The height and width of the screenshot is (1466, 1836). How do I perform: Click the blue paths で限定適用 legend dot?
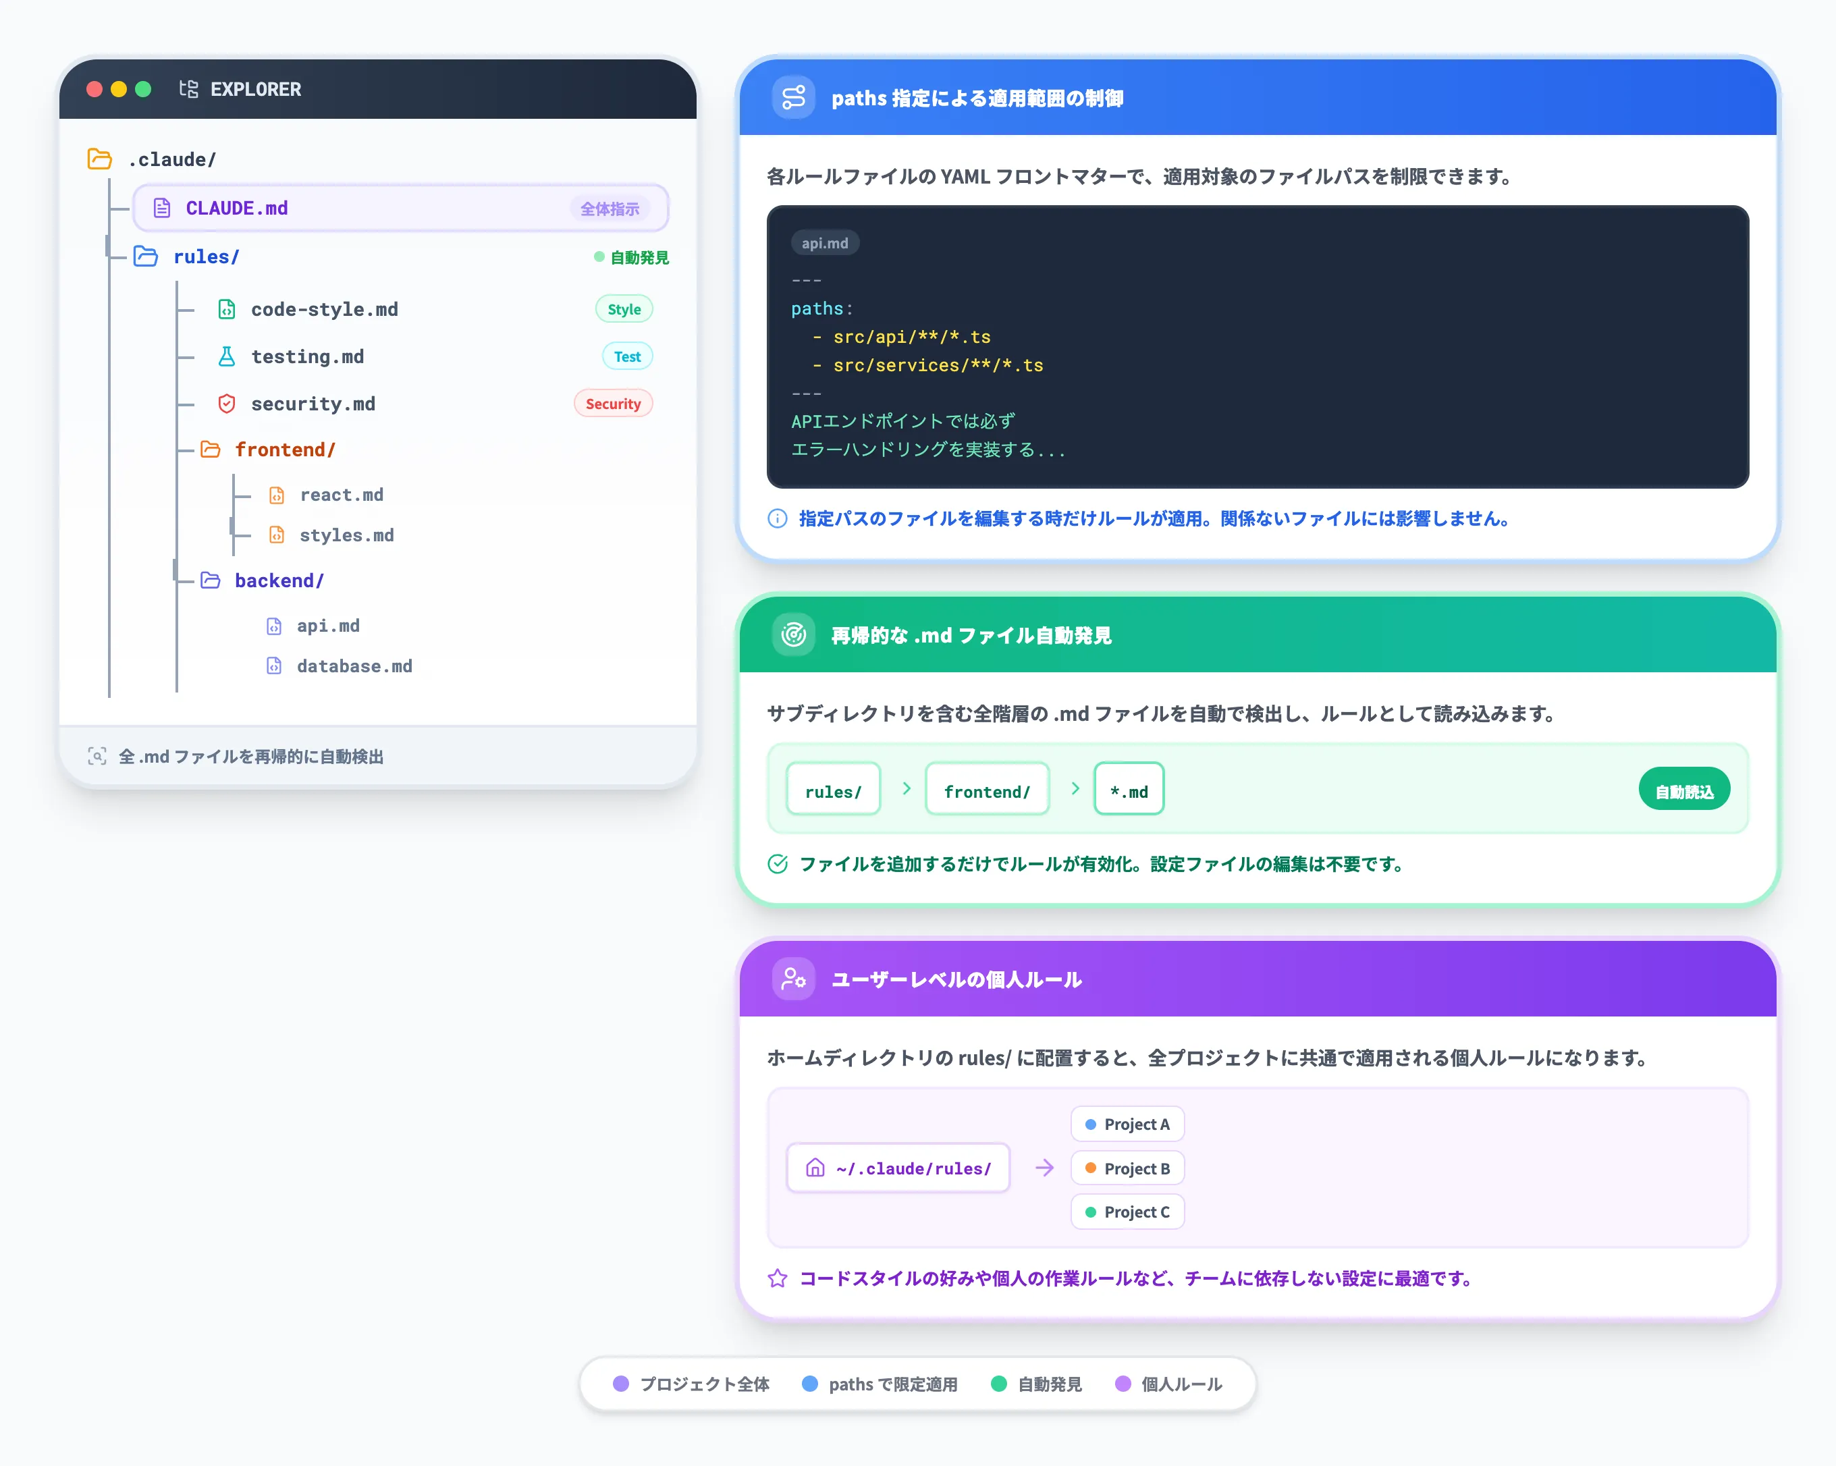tap(810, 1384)
